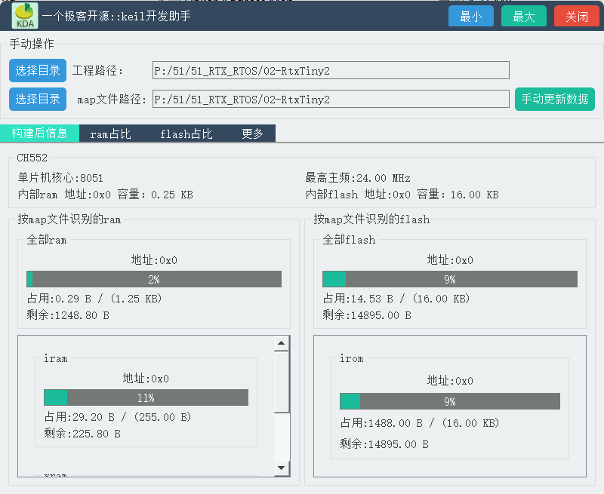604x494 pixels.
Task: Click the 最大 maximize button
Action: pyautogui.click(x=523, y=16)
